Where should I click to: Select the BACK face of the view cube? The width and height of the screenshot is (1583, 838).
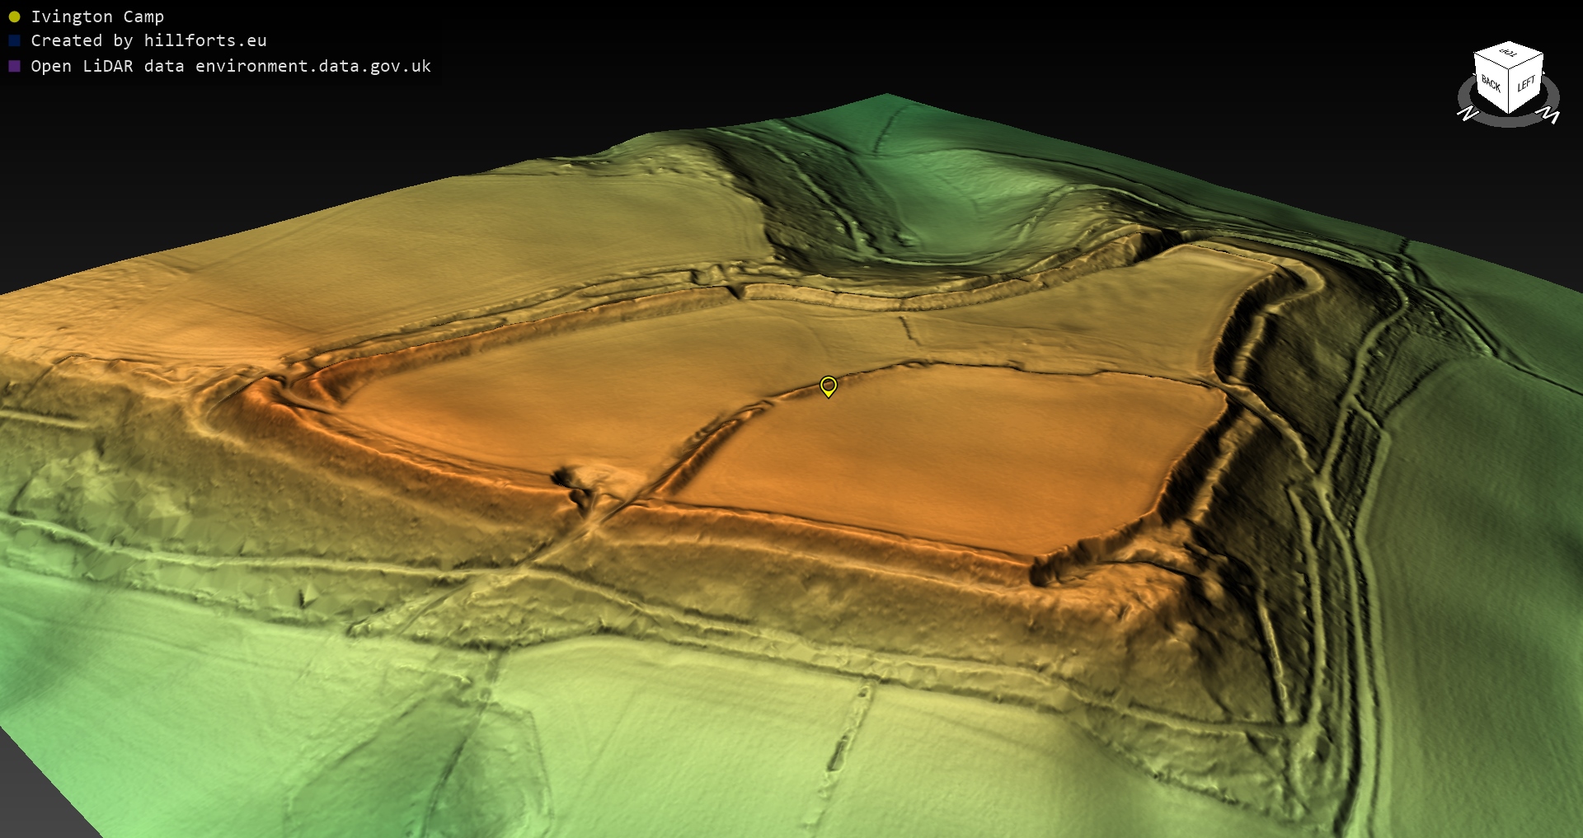click(x=1491, y=84)
